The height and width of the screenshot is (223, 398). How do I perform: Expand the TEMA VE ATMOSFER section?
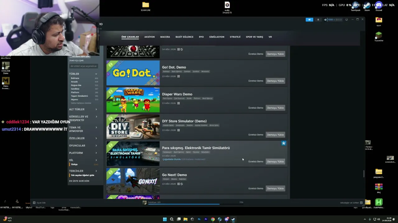[x=83, y=129]
